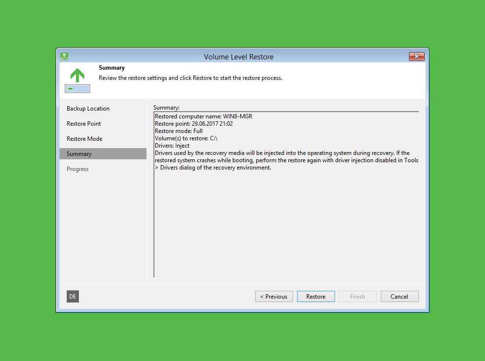Go to the Backup Location step
485x361 pixels.
tap(88, 109)
